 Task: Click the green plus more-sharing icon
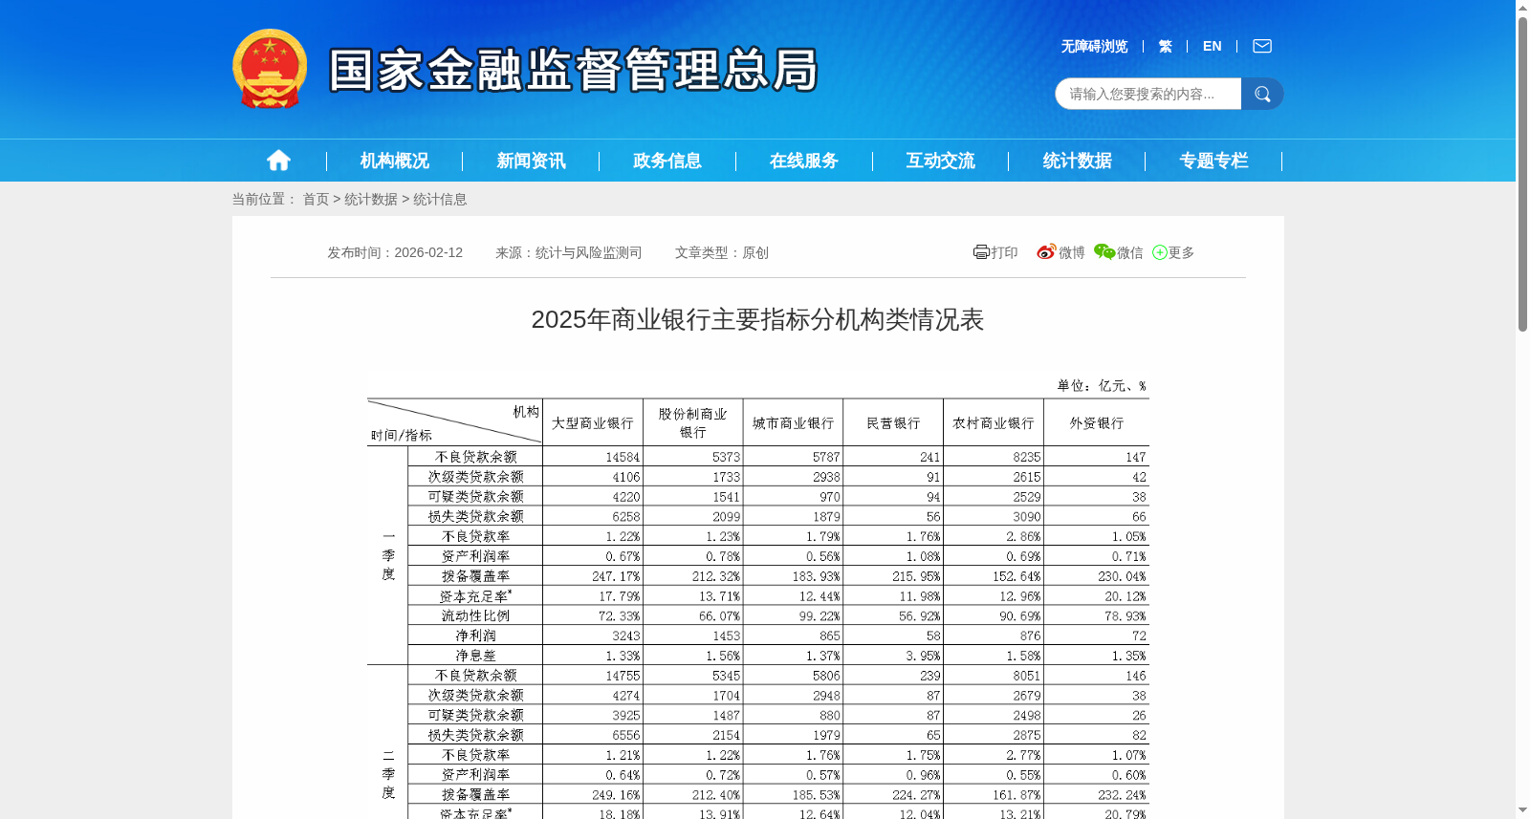1160,252
